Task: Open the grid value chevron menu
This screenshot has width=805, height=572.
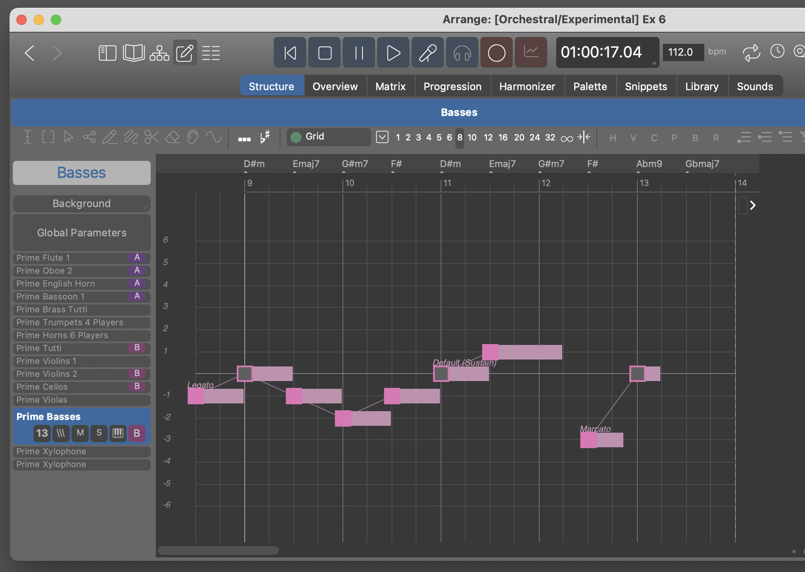Action: 382,137
